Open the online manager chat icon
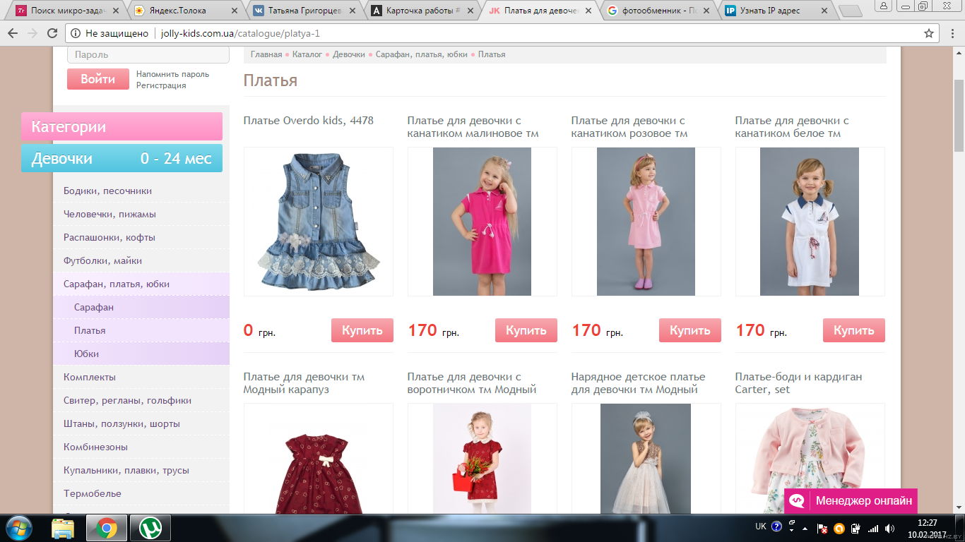The image size is (965, 542). (x=797, y=501)
